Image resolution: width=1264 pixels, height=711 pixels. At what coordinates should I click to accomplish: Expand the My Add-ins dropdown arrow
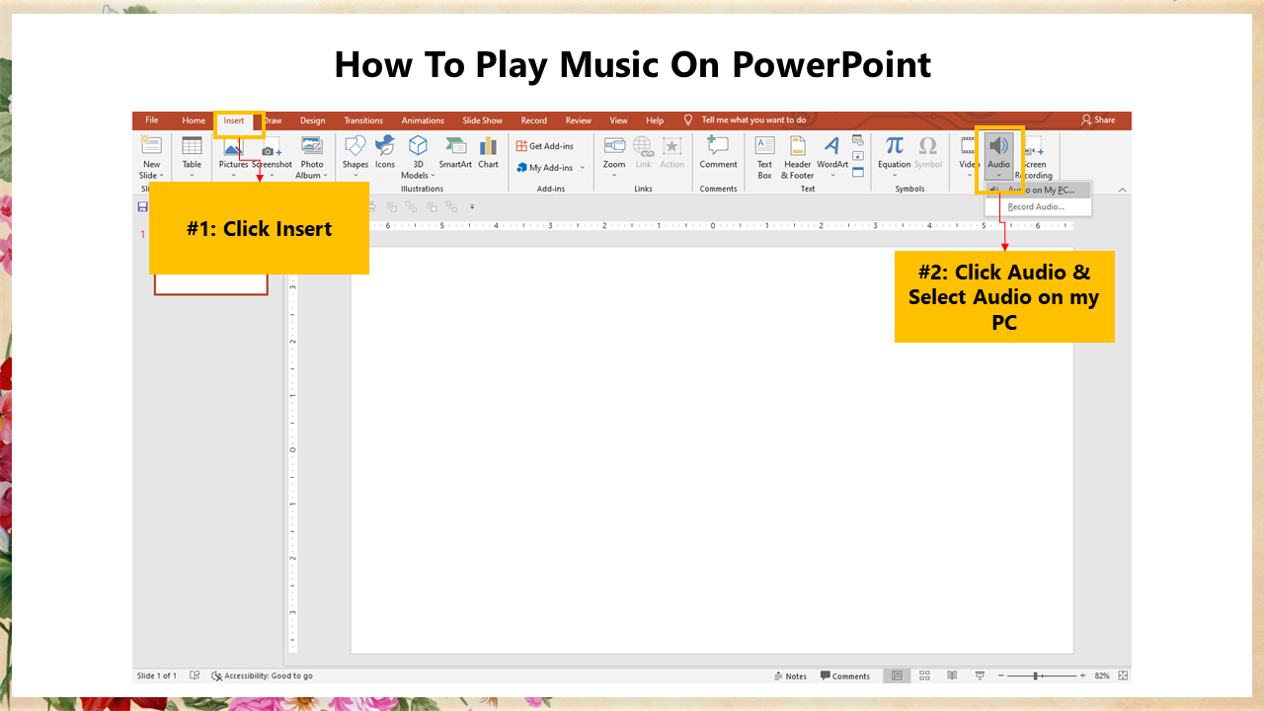582,168
